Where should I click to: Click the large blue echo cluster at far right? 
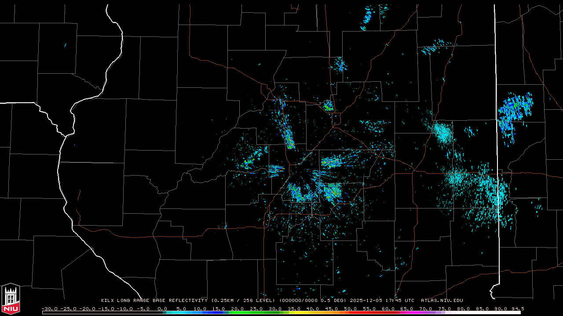coord(515,112)
